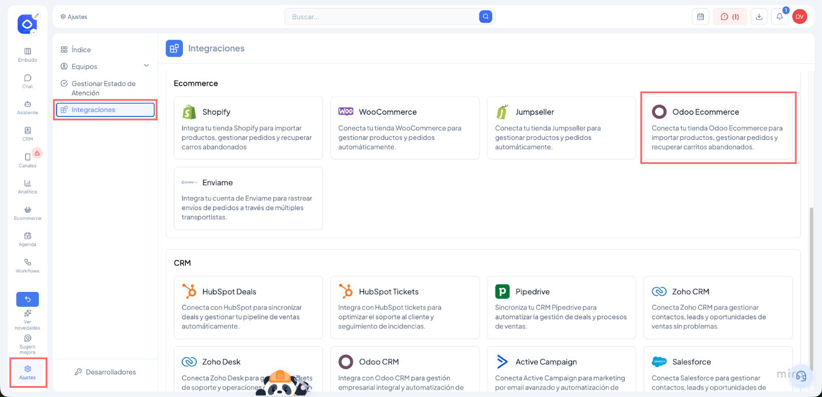Viewport: 822px width, 397px height.
Task: Select Gestionar Estado de Atención menu item
Action: [103, 88]
